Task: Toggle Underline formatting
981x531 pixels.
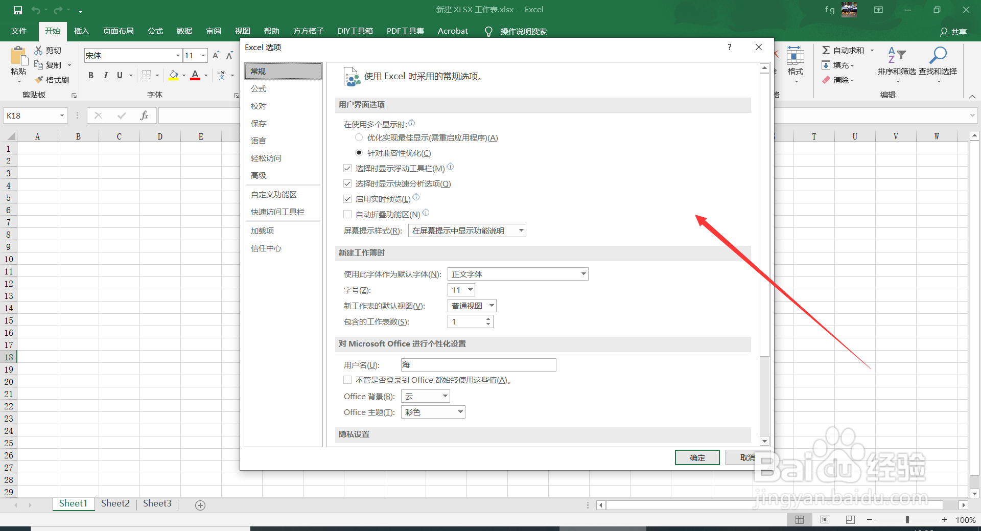Action: tap(120, 75)
